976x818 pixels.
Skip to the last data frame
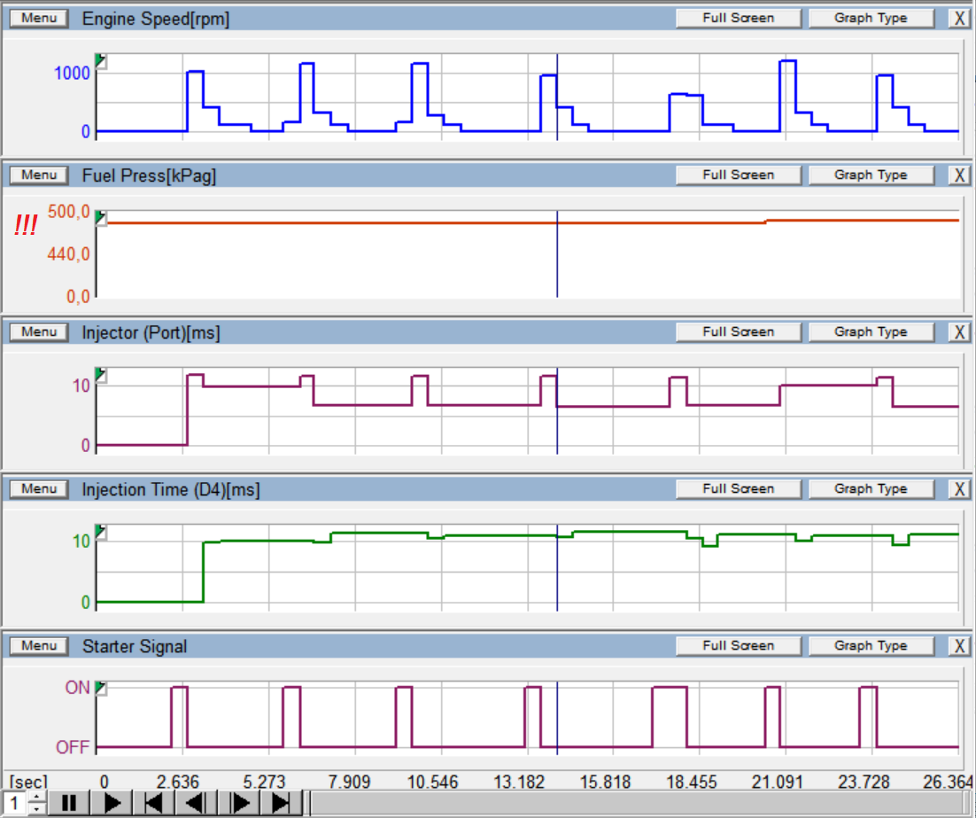point(282,803)
